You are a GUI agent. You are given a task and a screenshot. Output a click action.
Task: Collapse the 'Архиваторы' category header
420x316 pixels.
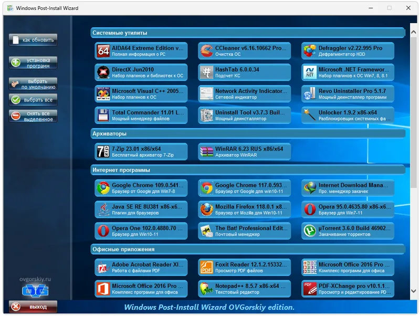click(x=248, y=133)
